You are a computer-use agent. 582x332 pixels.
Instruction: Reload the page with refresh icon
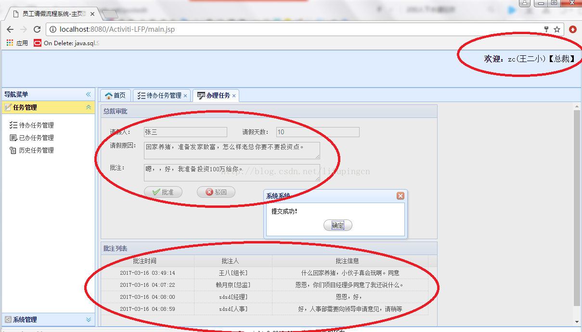37,29
